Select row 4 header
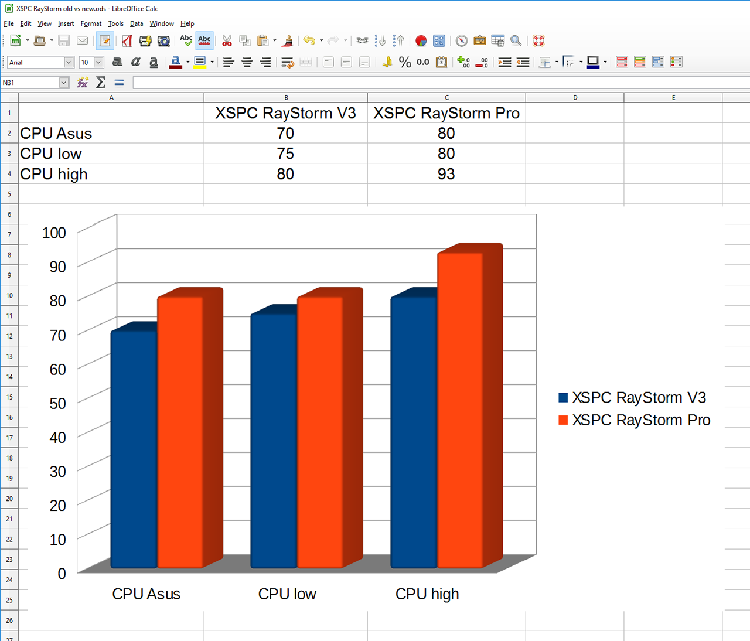750x641 pixels. coord(9,174)
